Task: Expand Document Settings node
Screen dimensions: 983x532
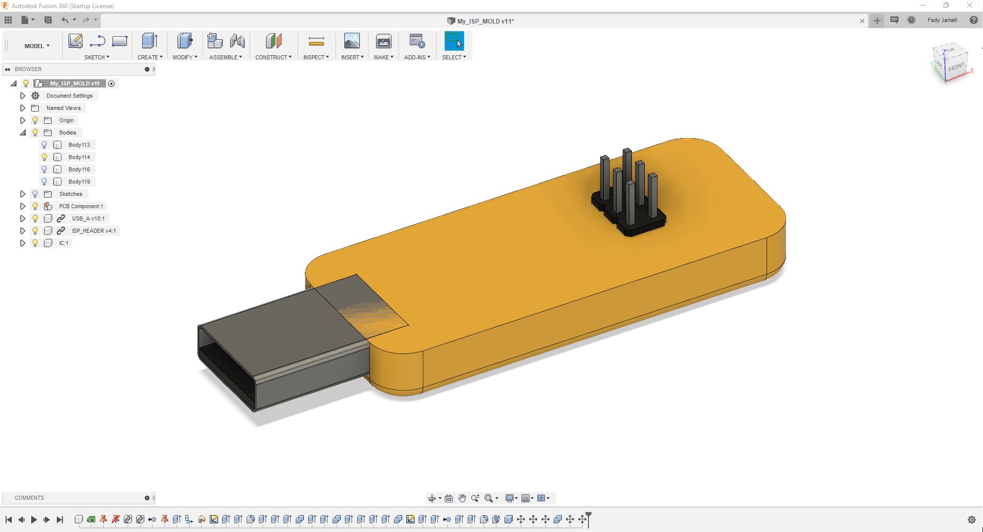Action: tap(23, 96)
